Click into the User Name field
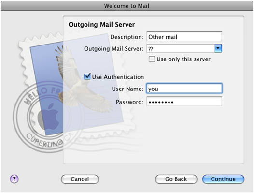 [184, 89]
